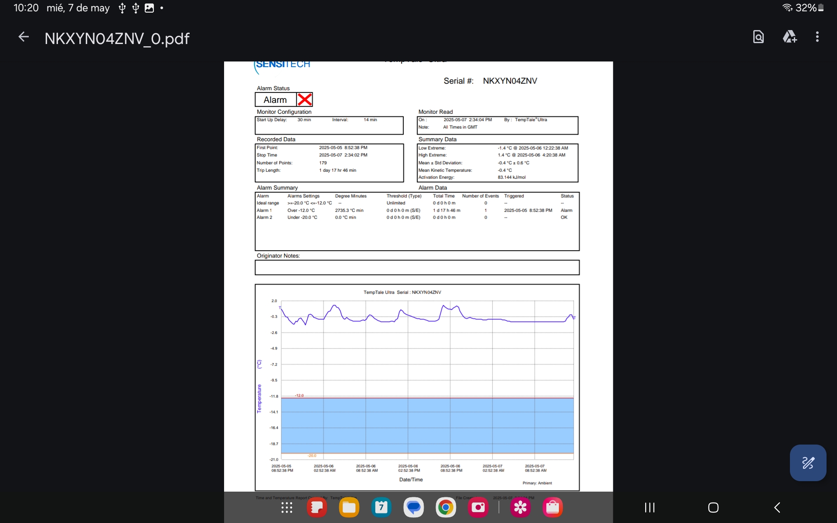Select the serial number NKXYN04ZNV text
This screenshot has width=837, height=523.
[510, 81]
